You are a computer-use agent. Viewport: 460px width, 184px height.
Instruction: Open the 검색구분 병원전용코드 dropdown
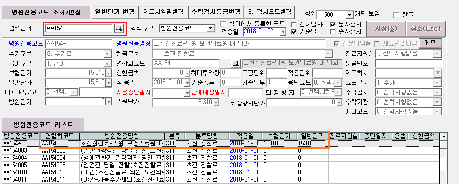coord(210,28)
